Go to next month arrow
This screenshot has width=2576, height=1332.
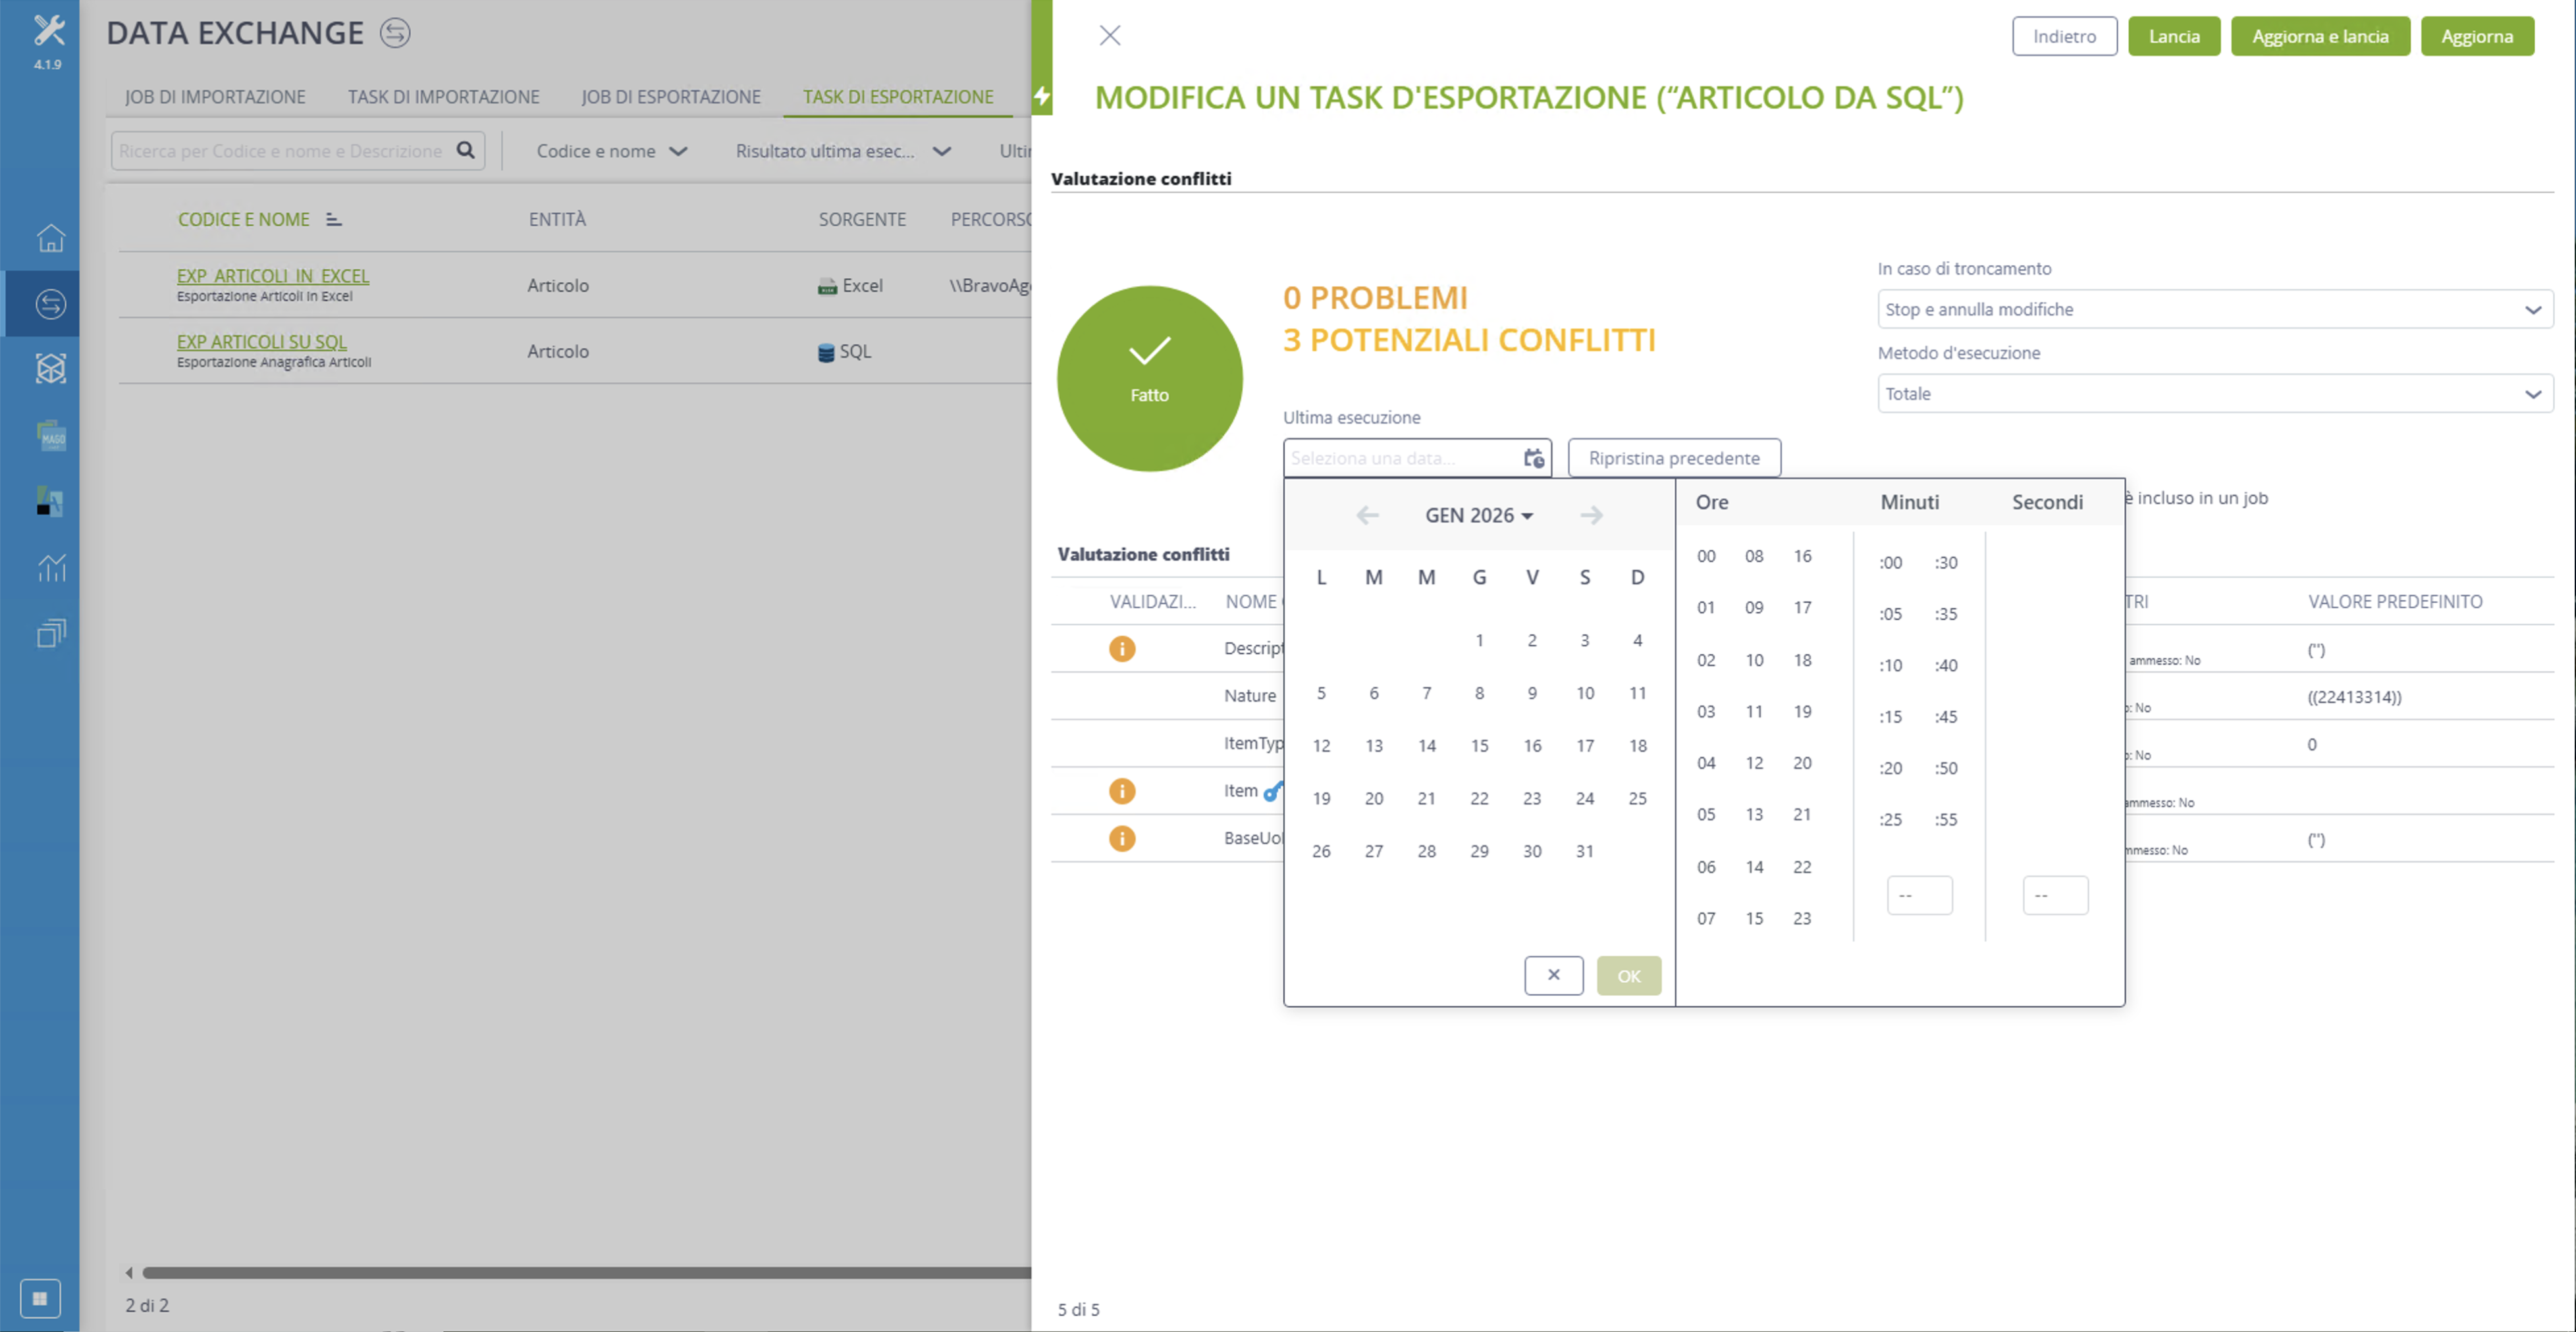(1591, 515)
